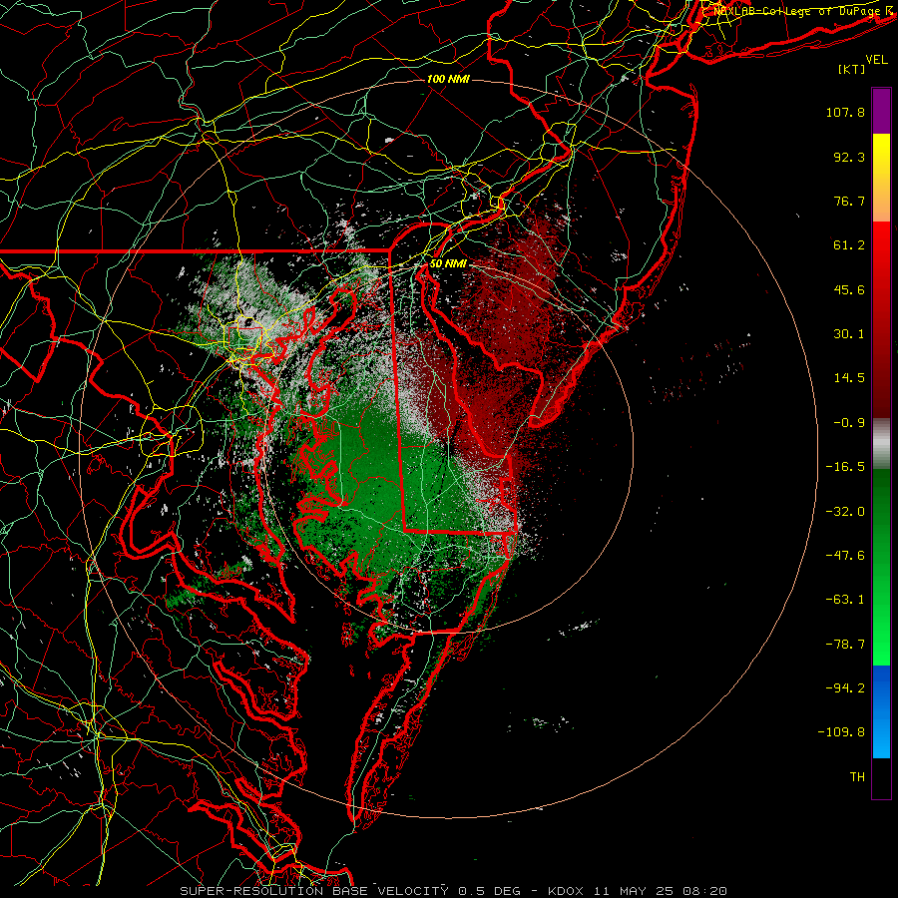Pick the purple segment of the color bar

tap(881, 111)
